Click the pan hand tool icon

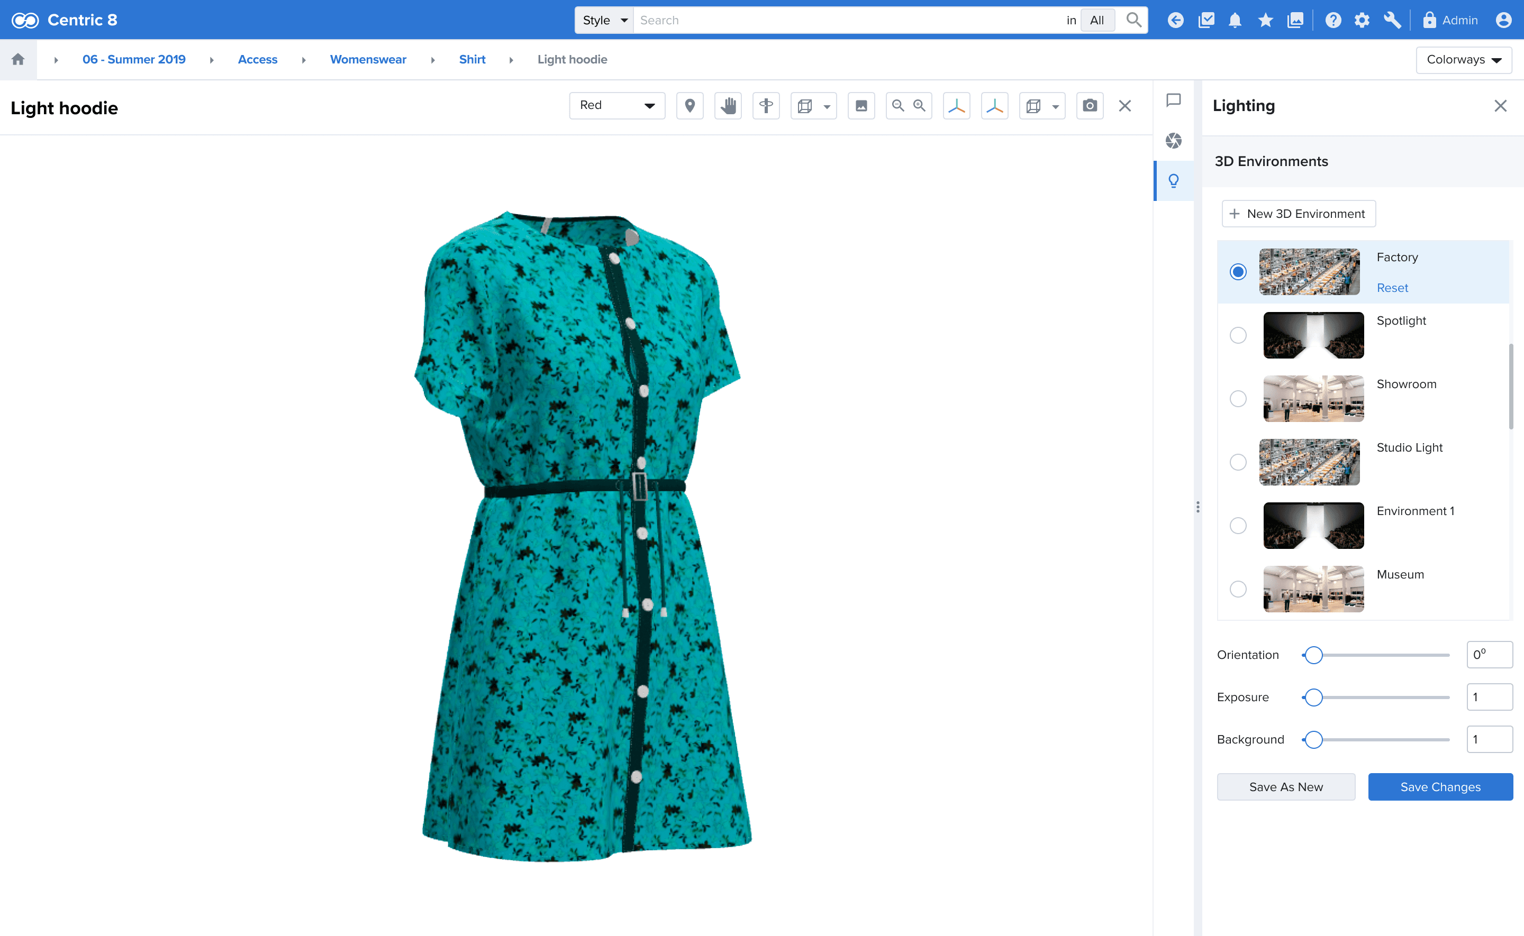tap(728, 106)
